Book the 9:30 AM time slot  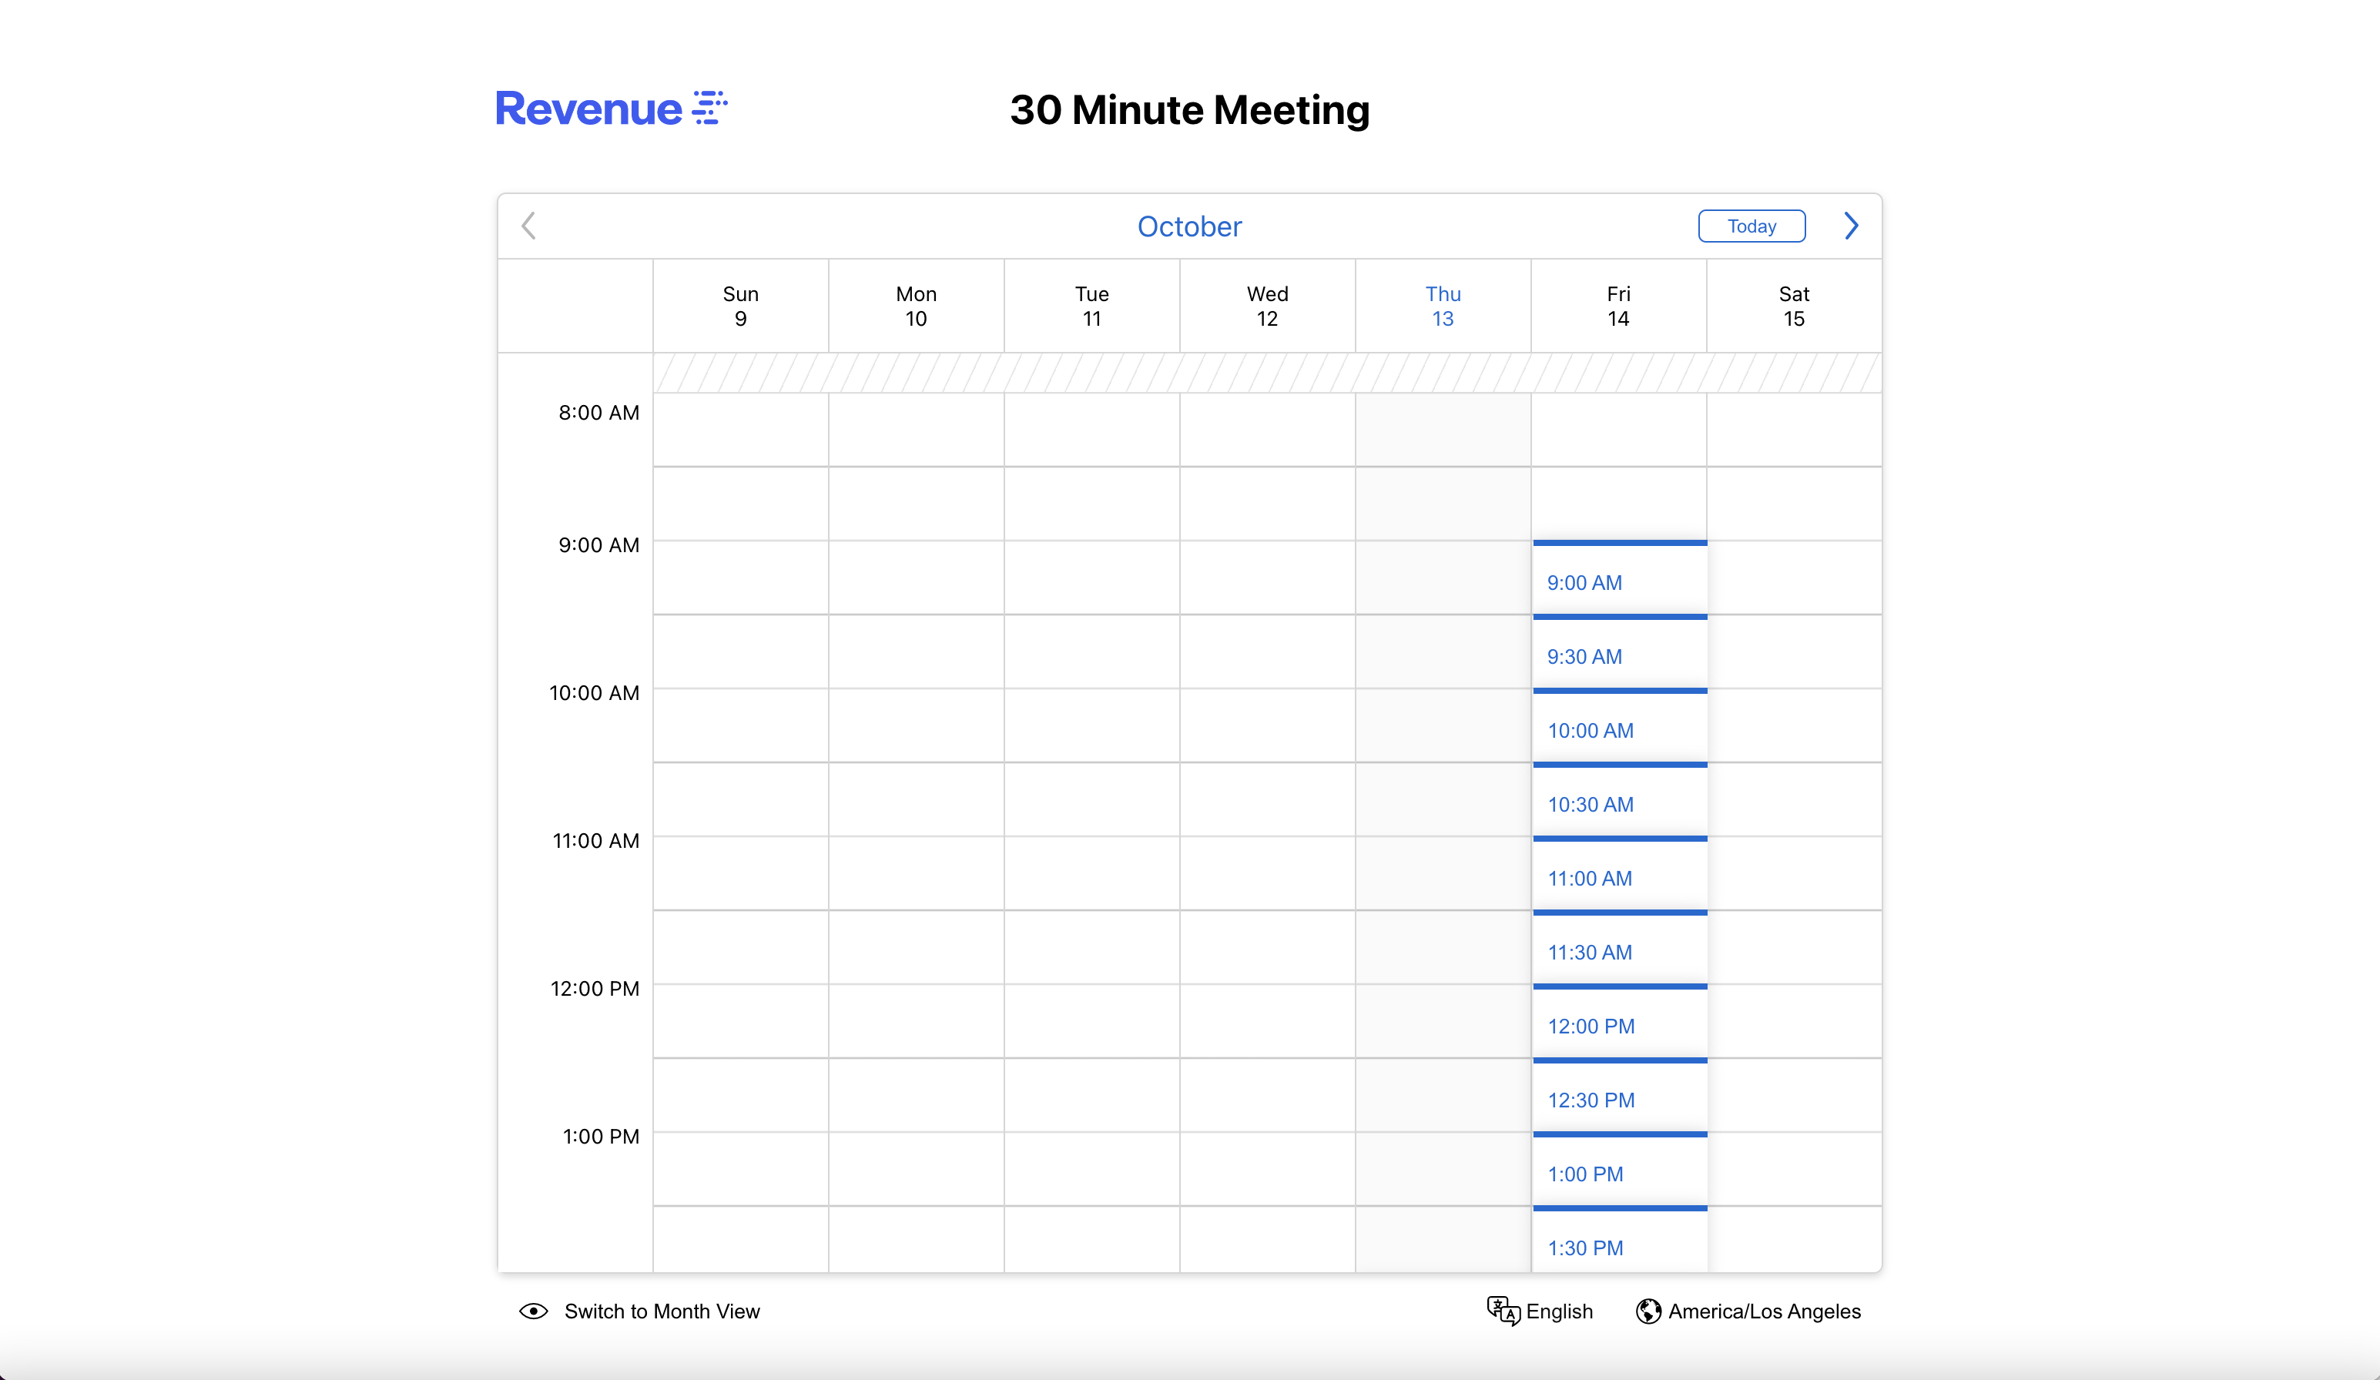(x=1619, y=655)
